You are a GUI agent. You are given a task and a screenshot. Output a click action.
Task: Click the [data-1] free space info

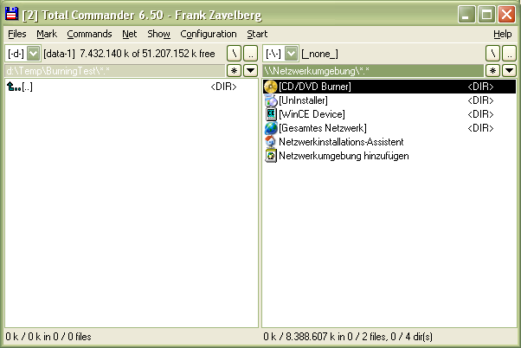pos(129,54)
